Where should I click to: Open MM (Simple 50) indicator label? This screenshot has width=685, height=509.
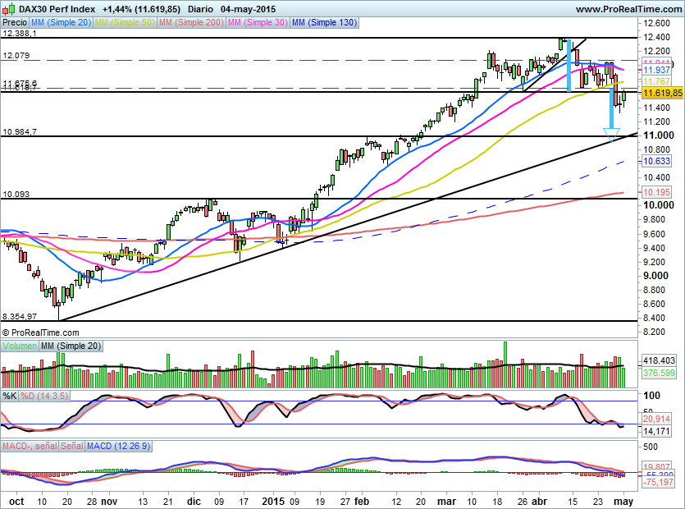[x=125, y=22]
